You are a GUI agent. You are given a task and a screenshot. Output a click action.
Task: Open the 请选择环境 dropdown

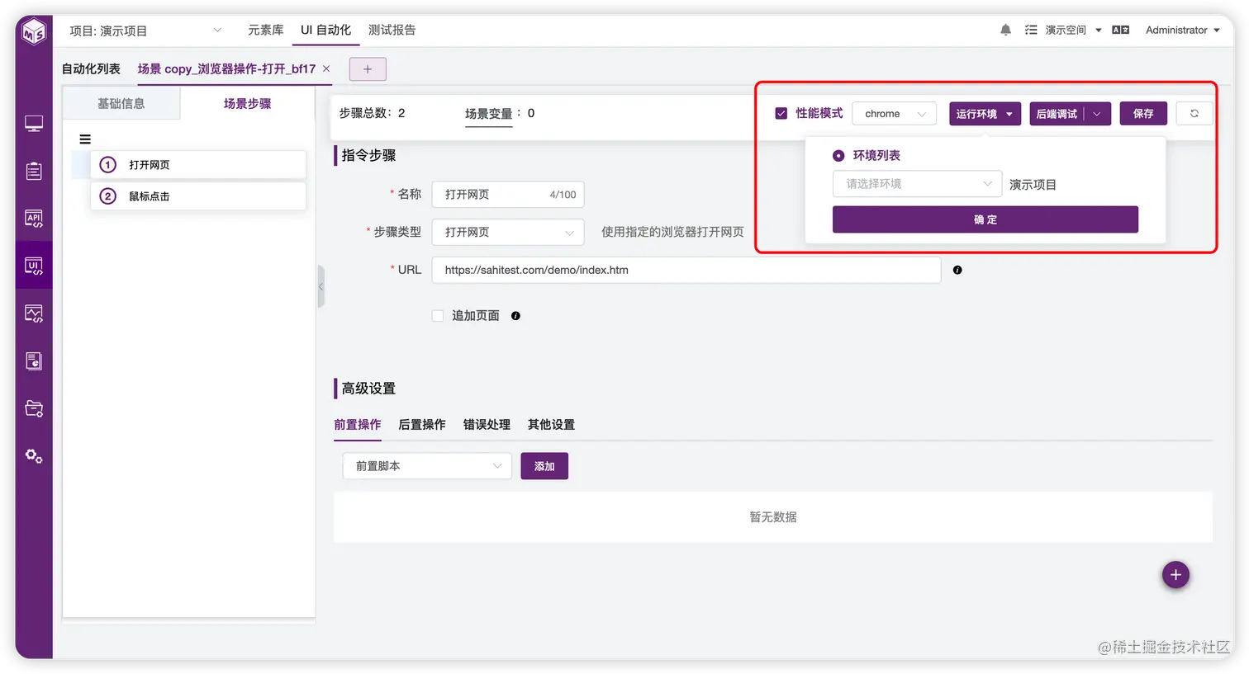[917, 183]
